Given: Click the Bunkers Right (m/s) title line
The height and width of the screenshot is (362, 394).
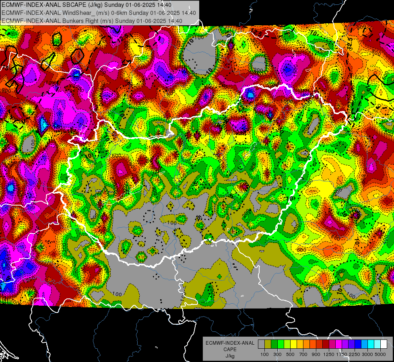Looking at the screenshot, I should point(92,21).
